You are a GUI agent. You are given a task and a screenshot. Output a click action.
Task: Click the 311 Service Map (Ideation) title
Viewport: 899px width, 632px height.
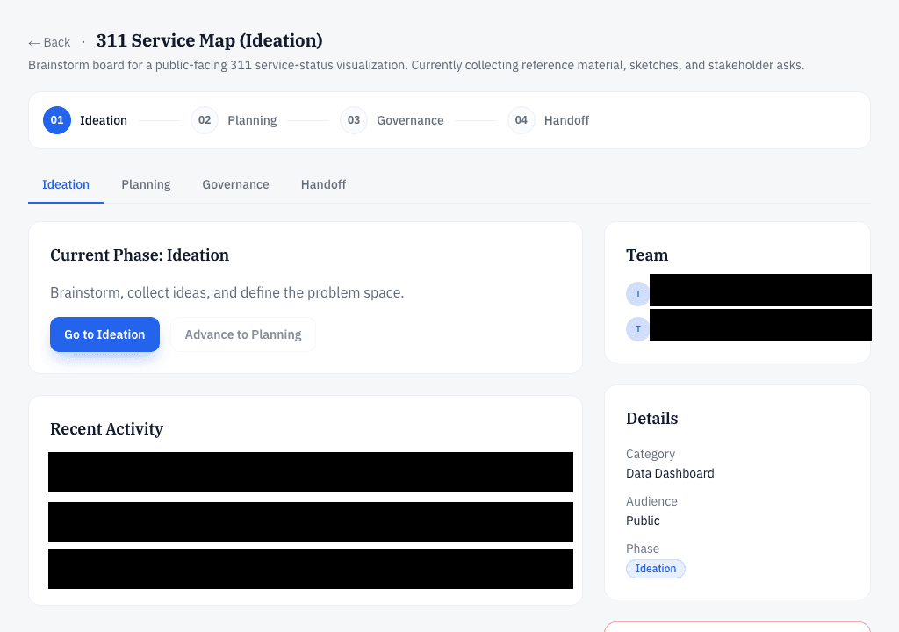[x=209, y=40]
